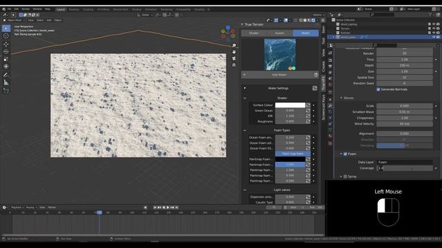Select the Transform tool in viewport toolbar
The image size is (442, 248).
pyautogui.click(x=6, y=67)
